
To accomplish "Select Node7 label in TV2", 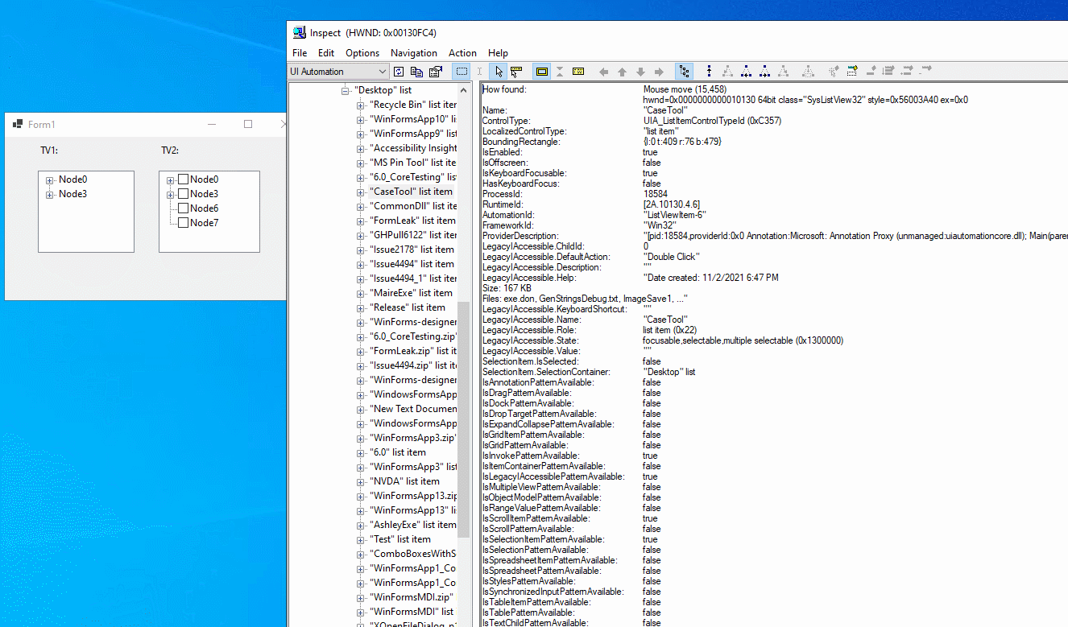I will tap(205, 223).
